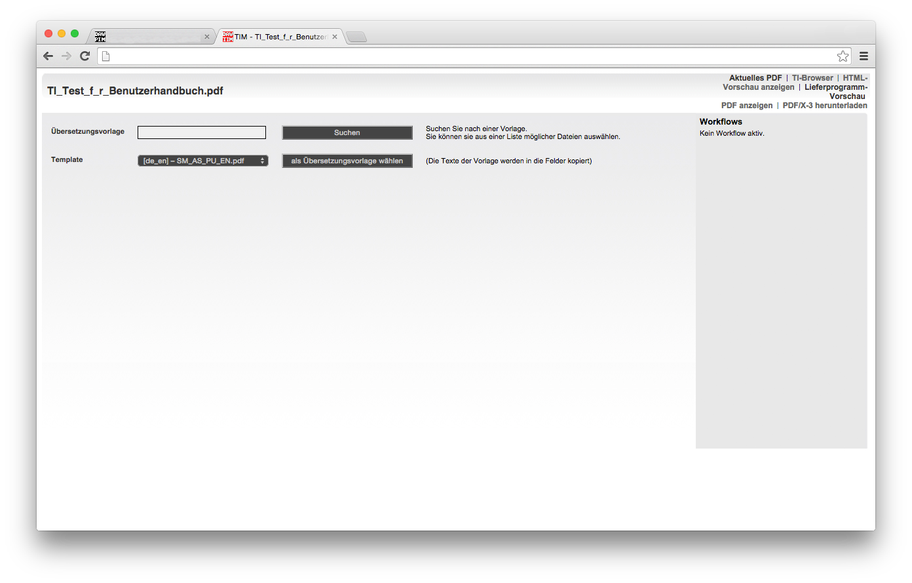
Task: Expand the Template dropdown
Action: 202,161
